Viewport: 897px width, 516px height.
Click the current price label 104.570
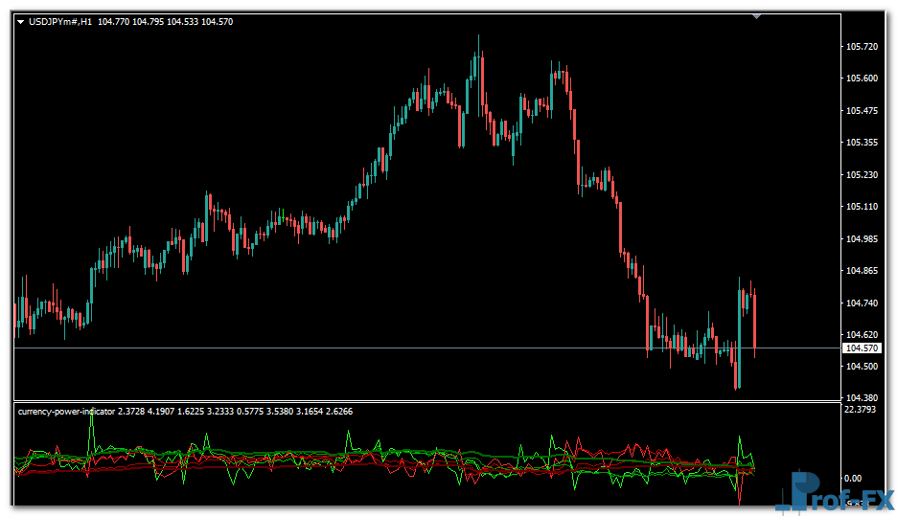tap(862, 348)
